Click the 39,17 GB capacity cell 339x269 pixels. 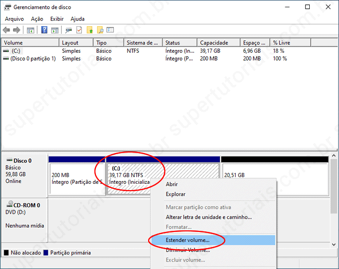point(210,51)
